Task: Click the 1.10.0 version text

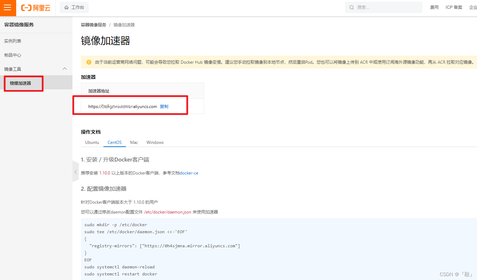Action: coord(105,173)
